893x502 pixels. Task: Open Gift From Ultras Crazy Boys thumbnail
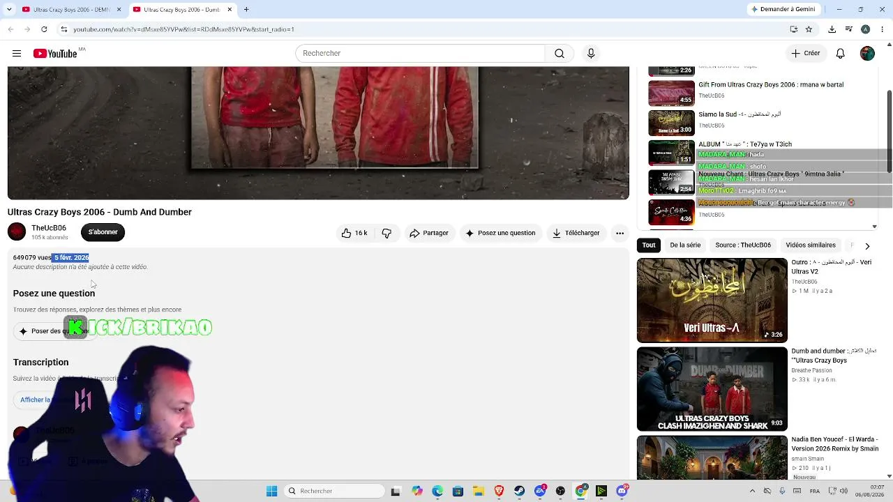[x=671, y=93]
